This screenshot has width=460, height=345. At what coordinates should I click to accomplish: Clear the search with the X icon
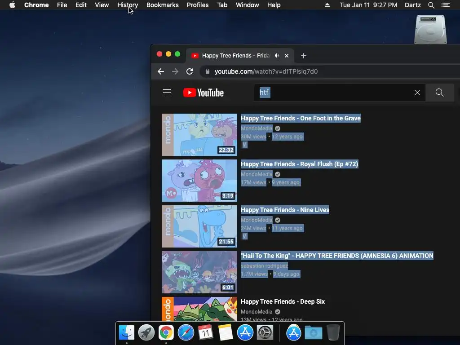pyautogui.click(x=417, y=93)
